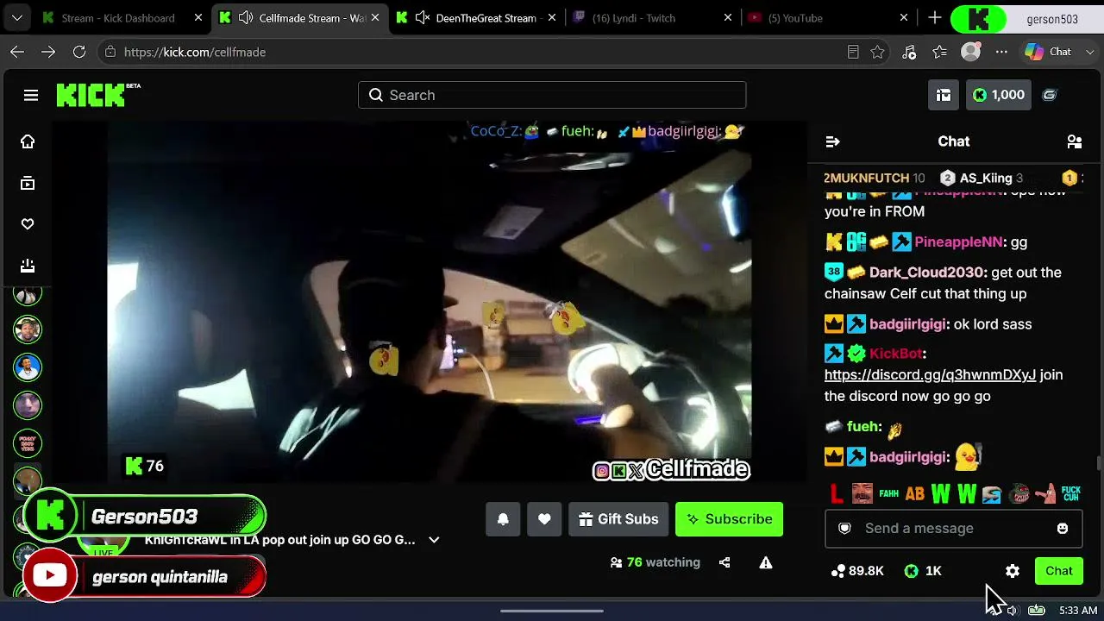Report the stream with the warning icon
This screenshot has width=1104, height=621.
[x=765, y=562]
